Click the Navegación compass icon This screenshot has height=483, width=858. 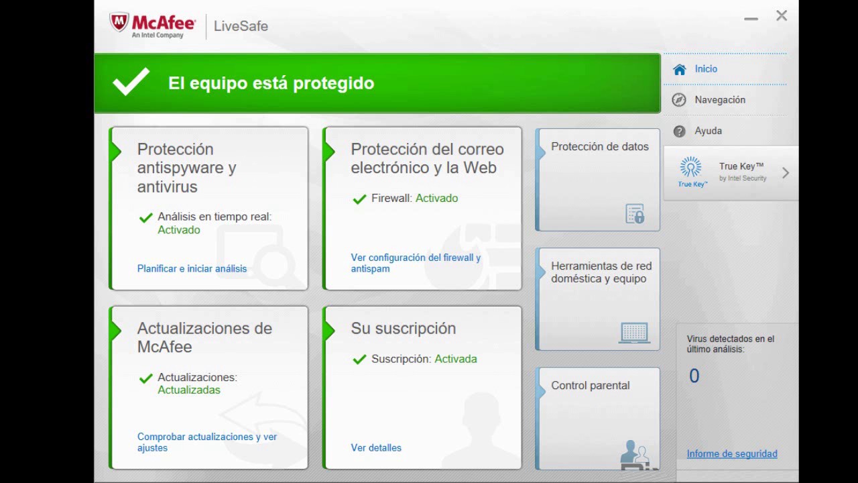679,100
